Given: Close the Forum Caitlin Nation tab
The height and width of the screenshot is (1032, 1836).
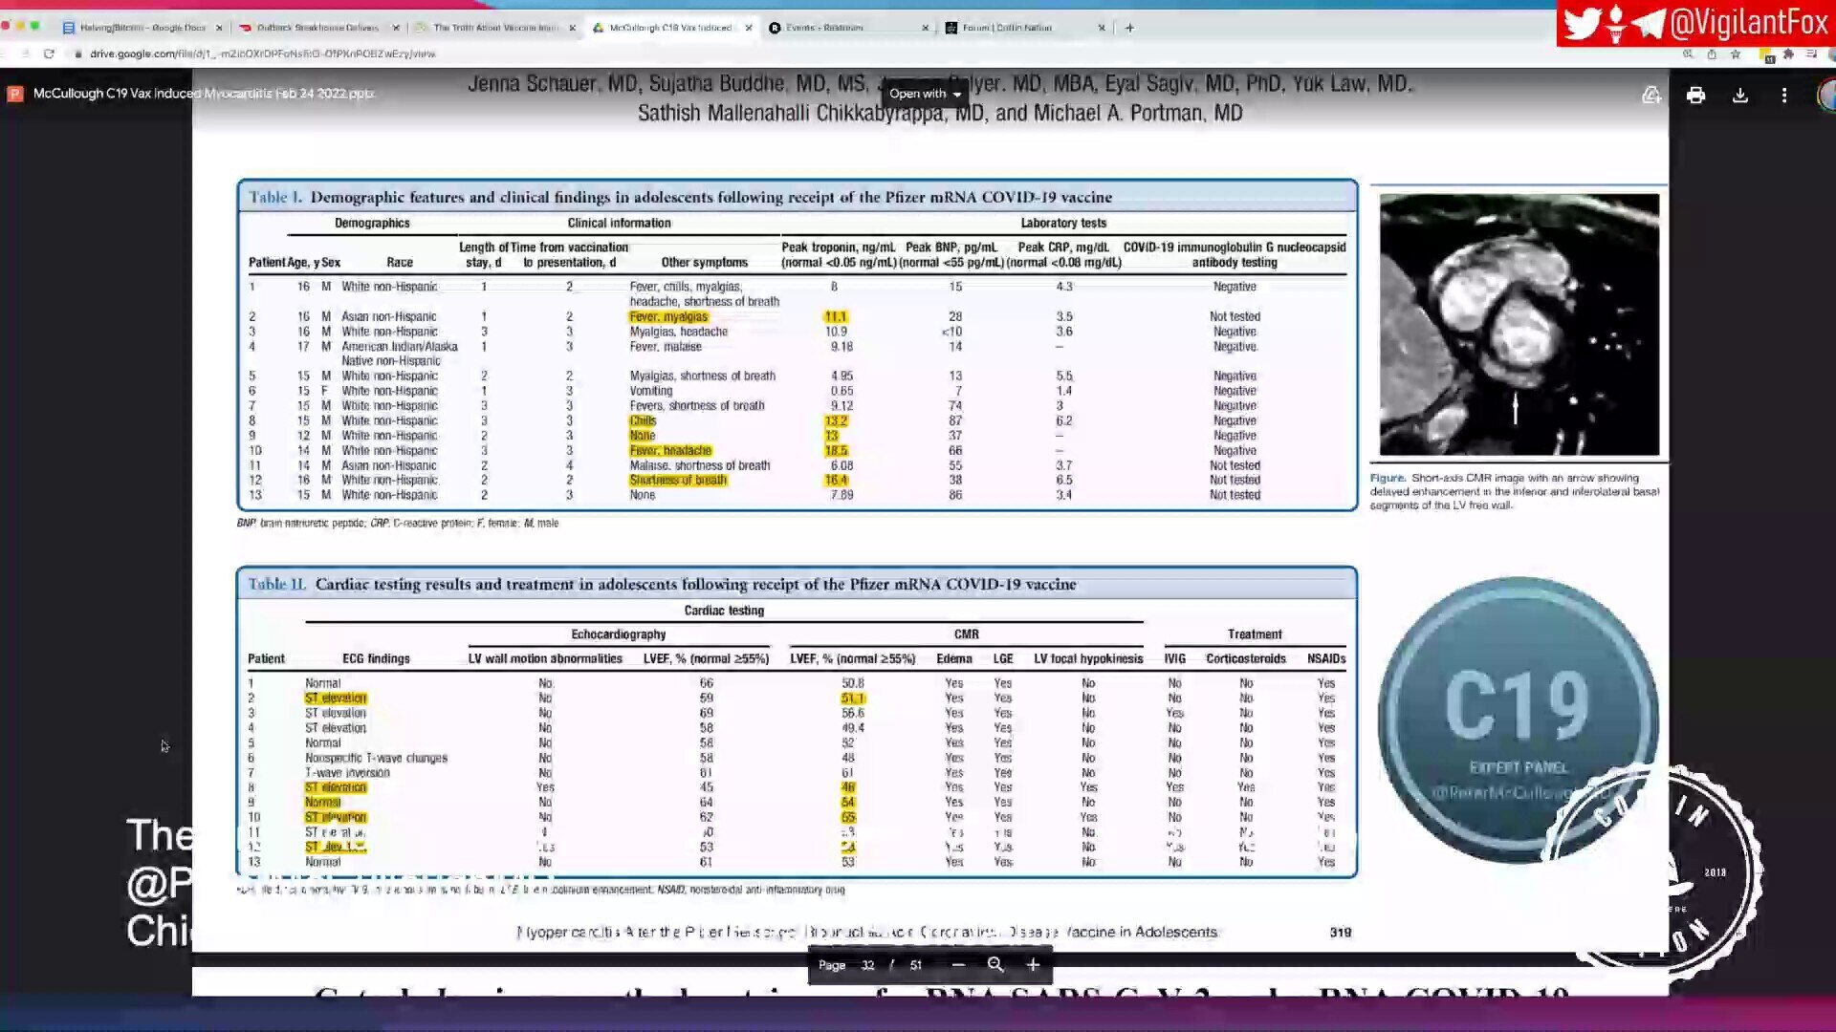Looking at the screenshot, I should [x=1102, y=28].
